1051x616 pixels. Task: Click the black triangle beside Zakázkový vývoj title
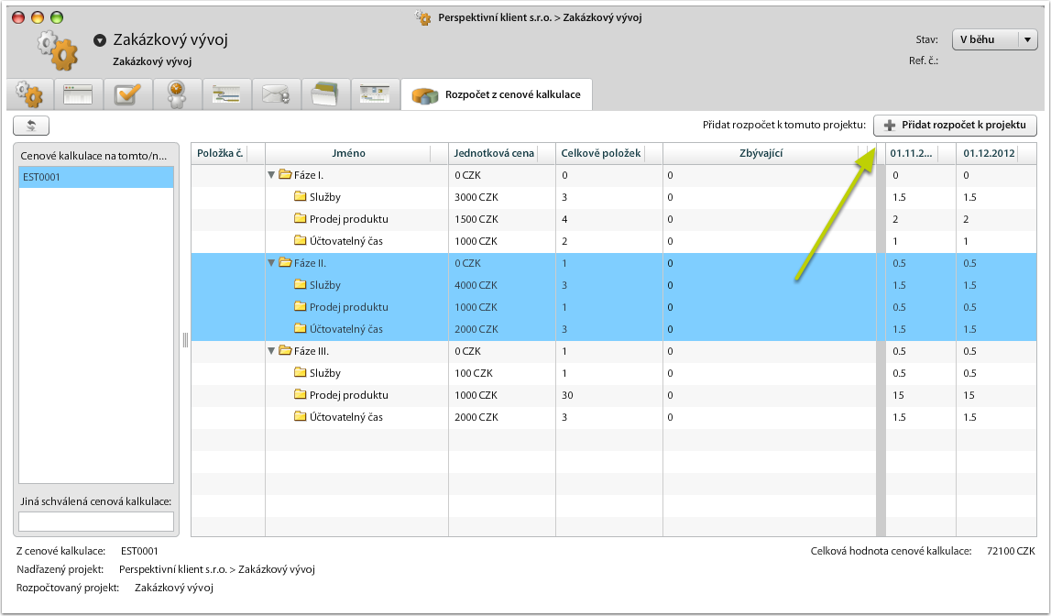point(100,40)
